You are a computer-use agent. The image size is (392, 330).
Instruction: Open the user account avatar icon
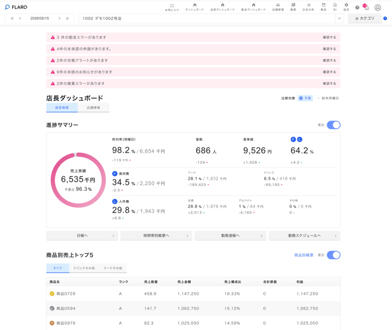point(378,8)
